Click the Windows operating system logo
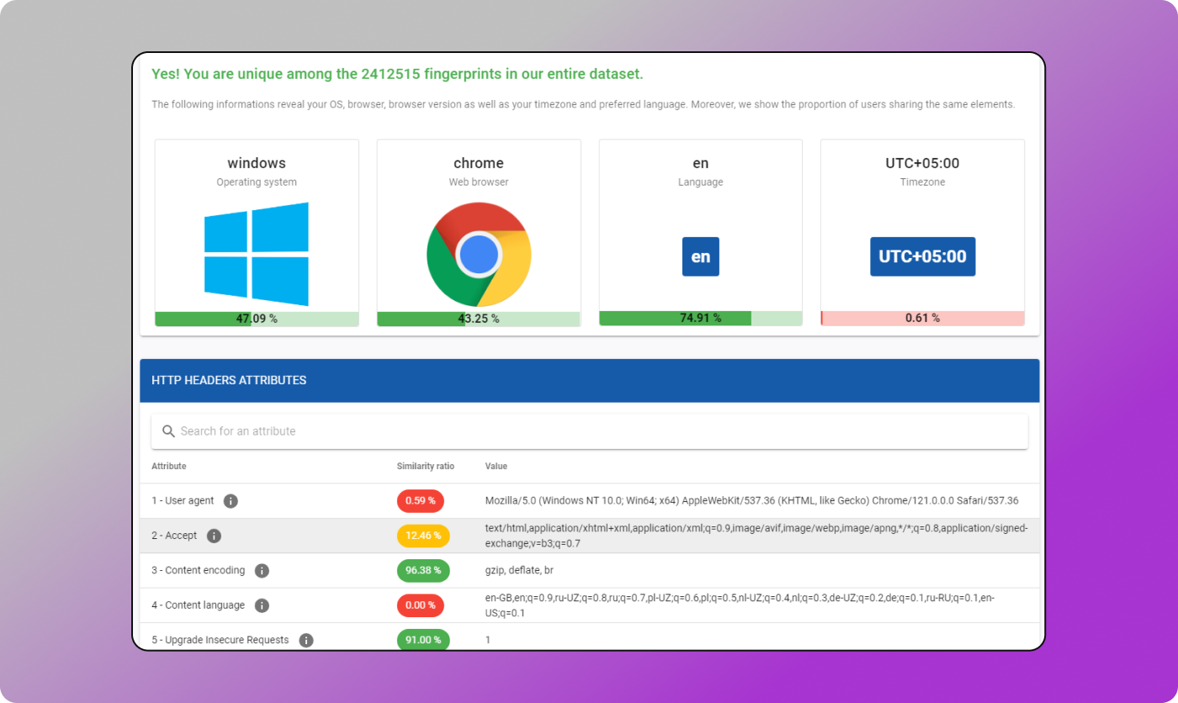Screen dimensions: 1178x703 (x=257, y=253)
